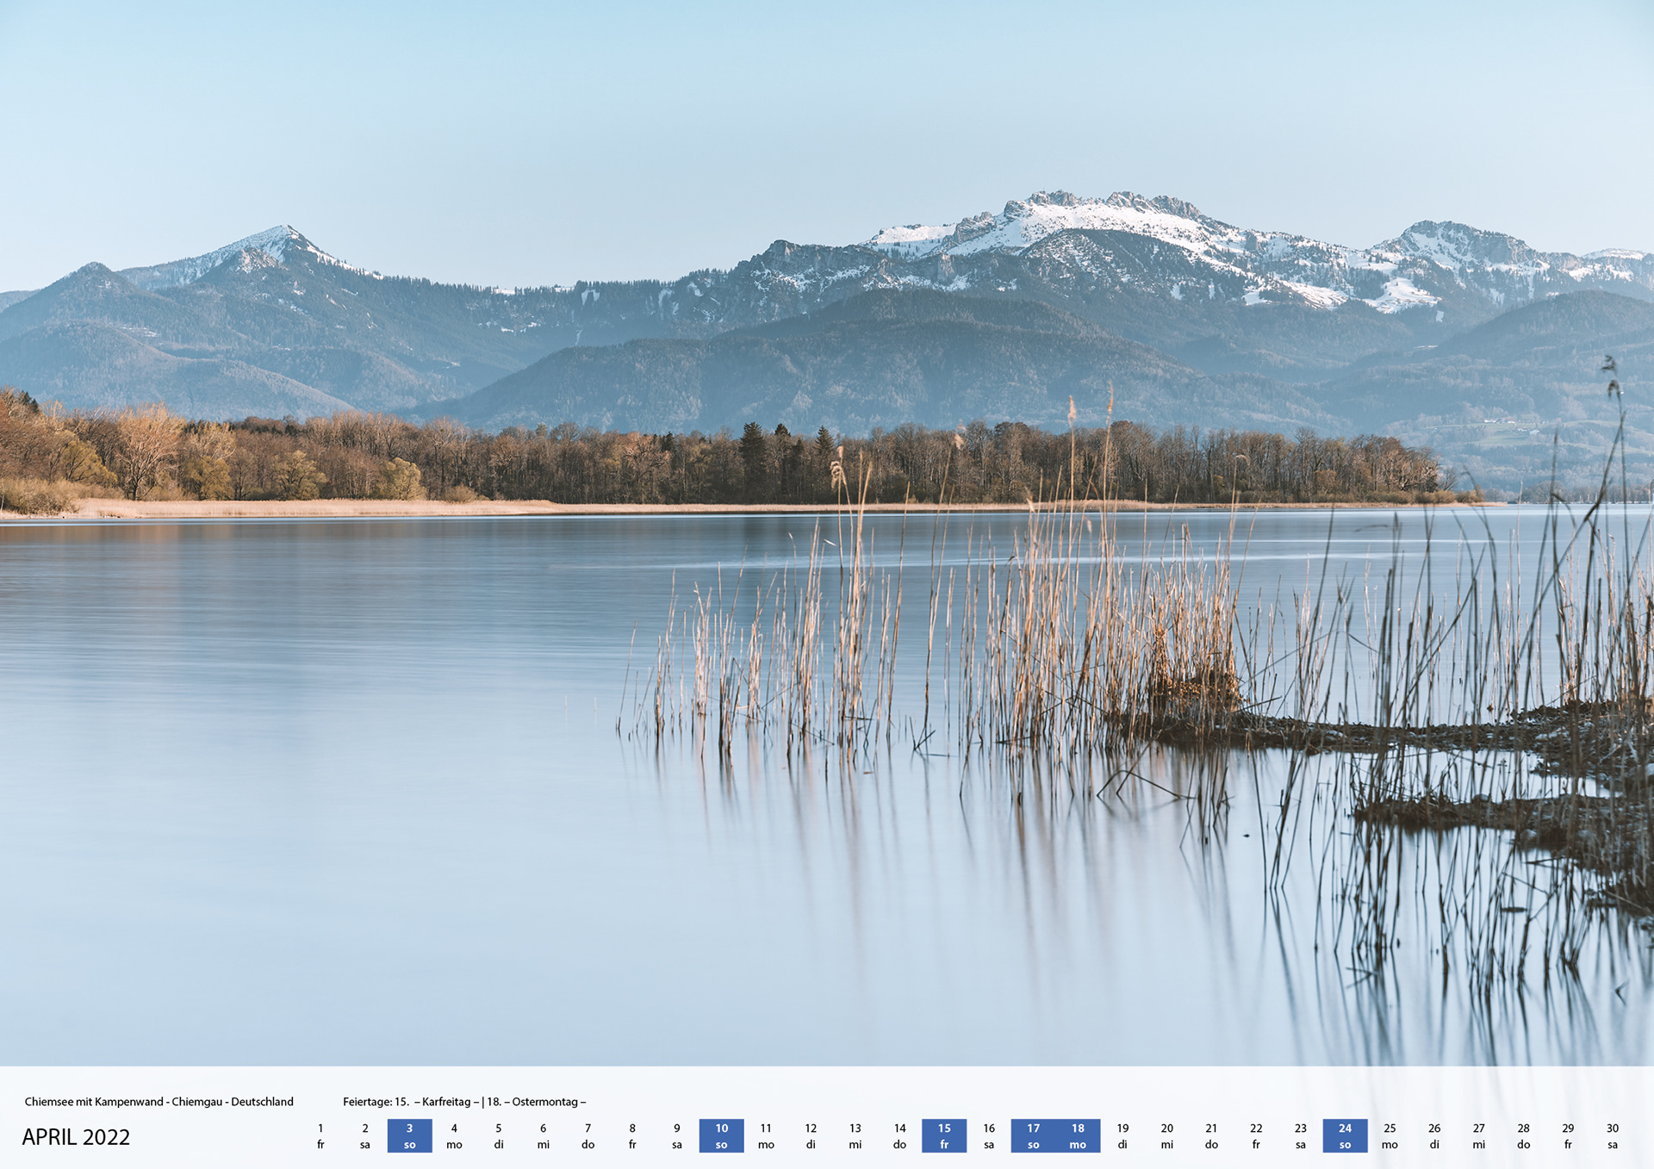Click the holiday note "15. – Karfreitag –"
The image size is (1654, 1169).
click(x=437, y=1102)
